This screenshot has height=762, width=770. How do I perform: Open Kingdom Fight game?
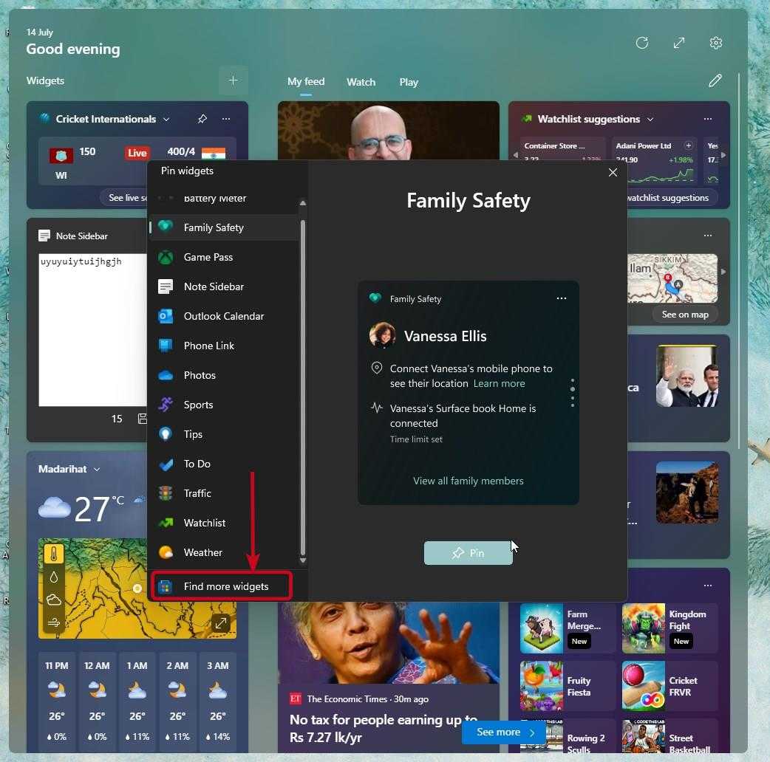tap(669, 628)
